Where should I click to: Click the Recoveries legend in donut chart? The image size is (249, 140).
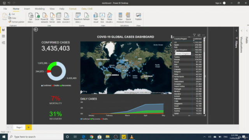pos(66,86)
